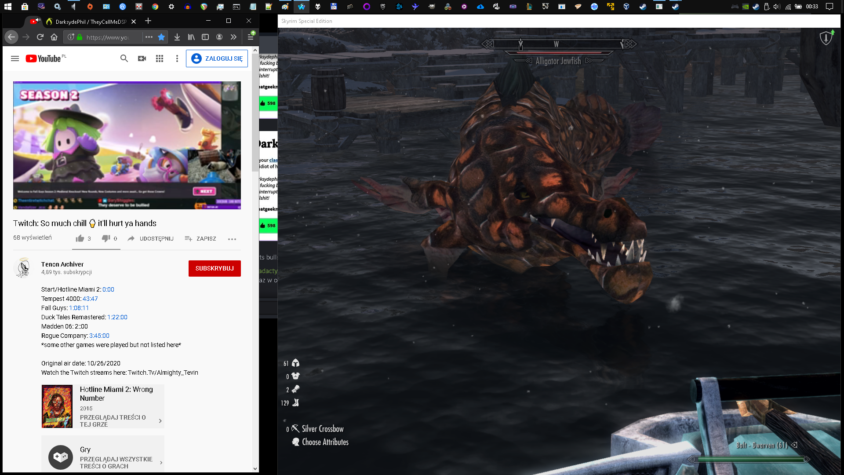Click the ZALOGUJ SIĘ sign-in button
The image size is (844, 475).
click(x=217, y=58)
